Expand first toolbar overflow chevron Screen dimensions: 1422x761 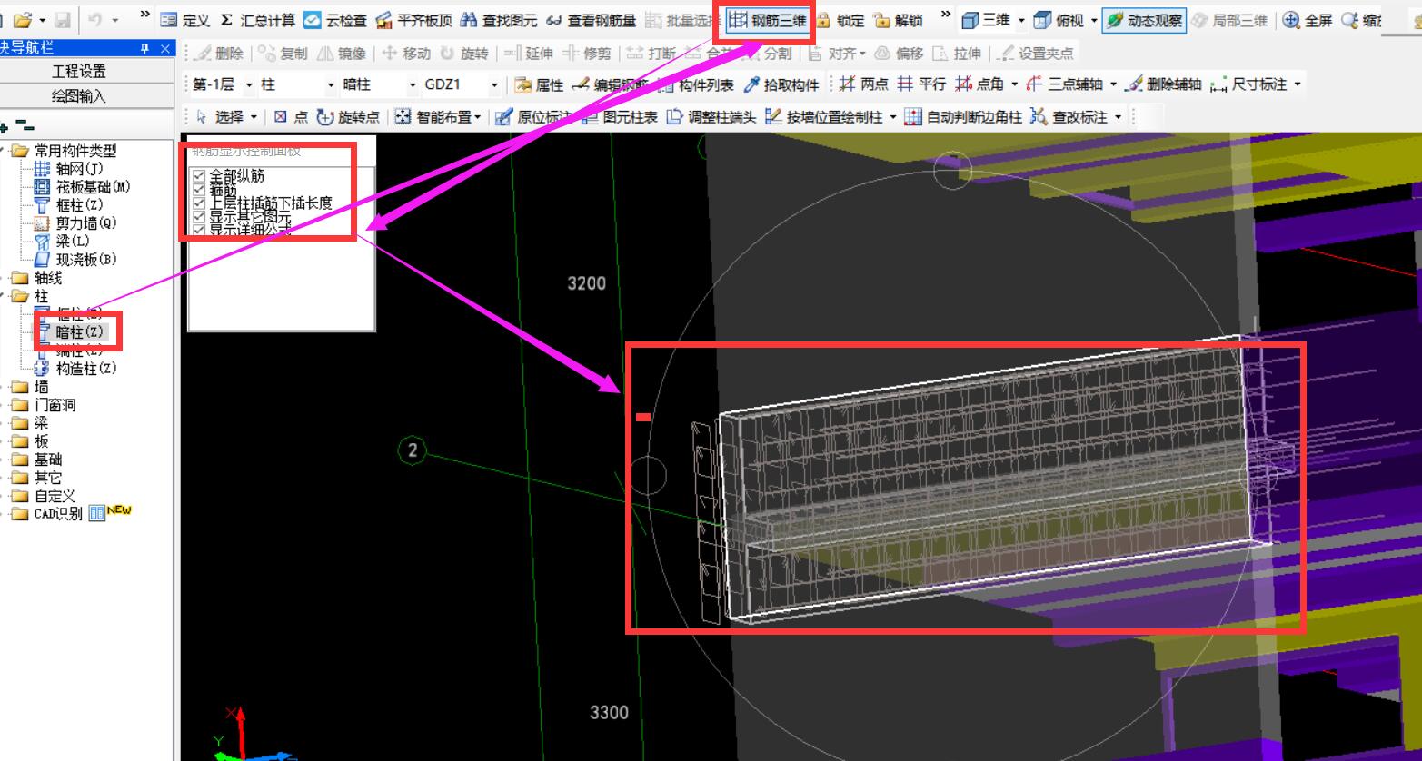[x=144, y=14]
